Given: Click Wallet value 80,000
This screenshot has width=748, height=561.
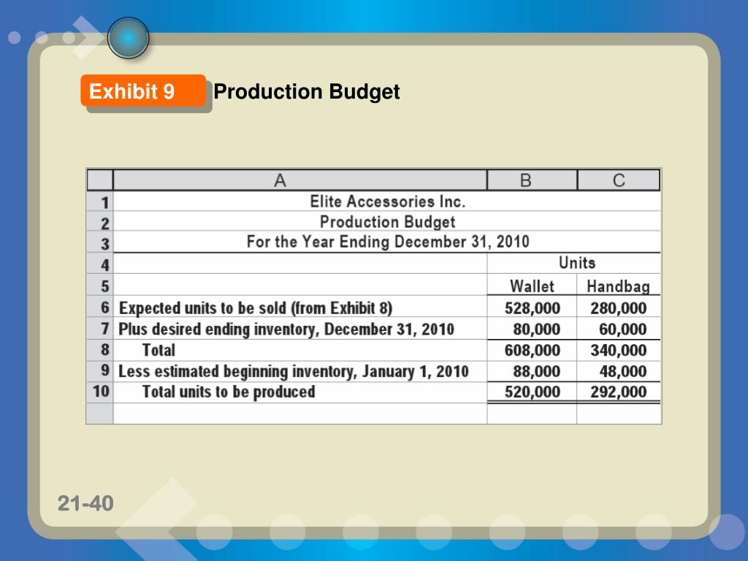Looking at the screenshot, I should pyautogui.click(x=537, y=329).
